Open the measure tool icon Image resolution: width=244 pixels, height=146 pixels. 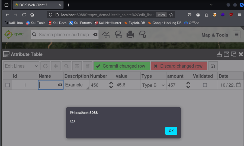click(x=106, y=35)
